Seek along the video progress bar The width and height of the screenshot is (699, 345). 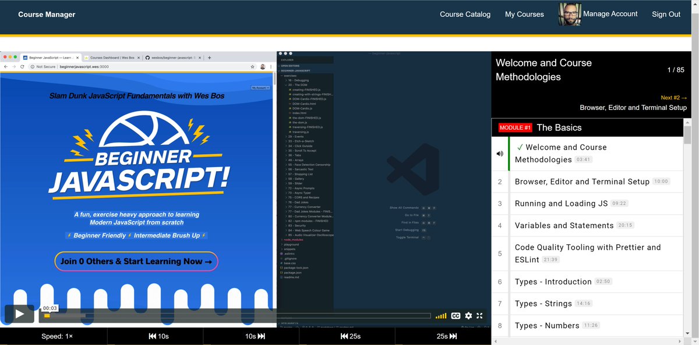[x=235, y=316]
